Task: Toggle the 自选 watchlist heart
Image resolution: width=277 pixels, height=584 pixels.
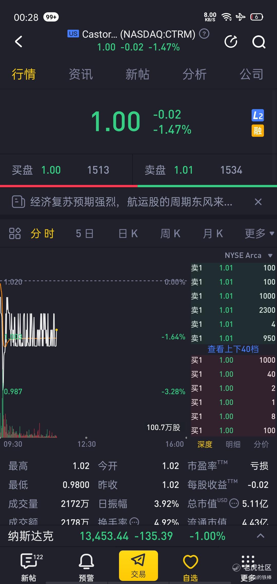Action: click(190, 567)
